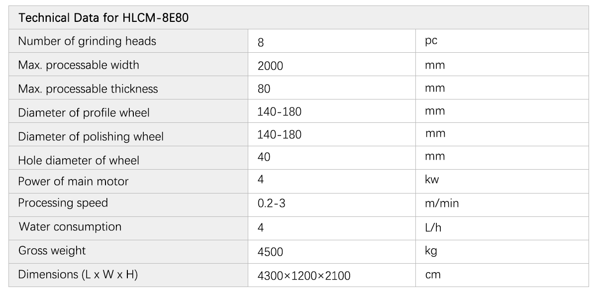This screenshot has height=294, width=597.
Task: Click the 0.2-3 processing speed value
Action: (x=271, y=203)
